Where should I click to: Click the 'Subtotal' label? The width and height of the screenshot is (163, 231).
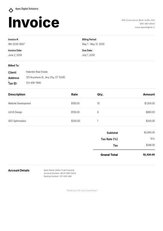point(112,133)
